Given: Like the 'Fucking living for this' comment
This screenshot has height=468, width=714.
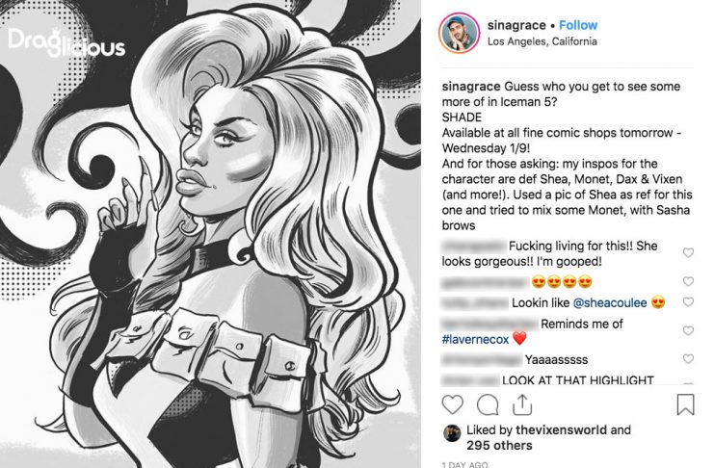Looking at the screenshot, I should [x=688, y=252].
